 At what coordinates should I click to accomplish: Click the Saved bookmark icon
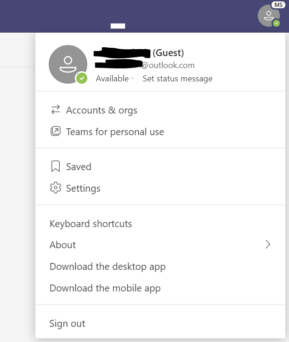[56, 166]
